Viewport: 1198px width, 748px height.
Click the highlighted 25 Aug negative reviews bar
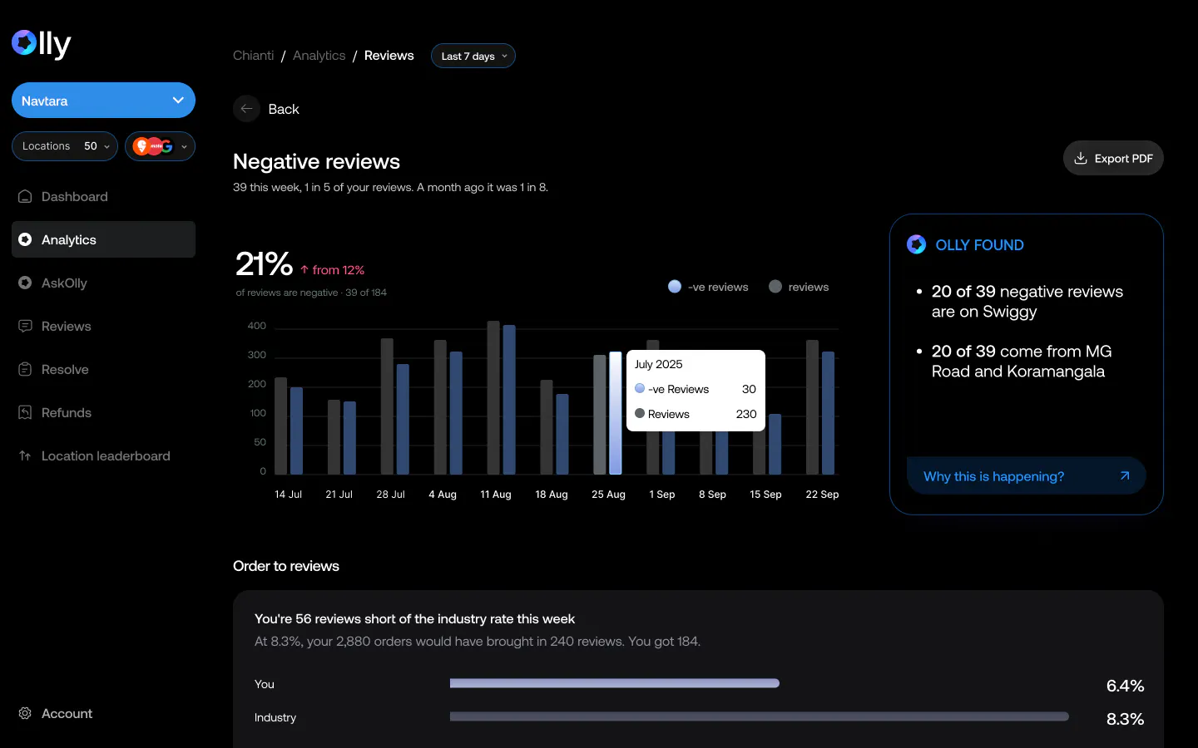616,413
